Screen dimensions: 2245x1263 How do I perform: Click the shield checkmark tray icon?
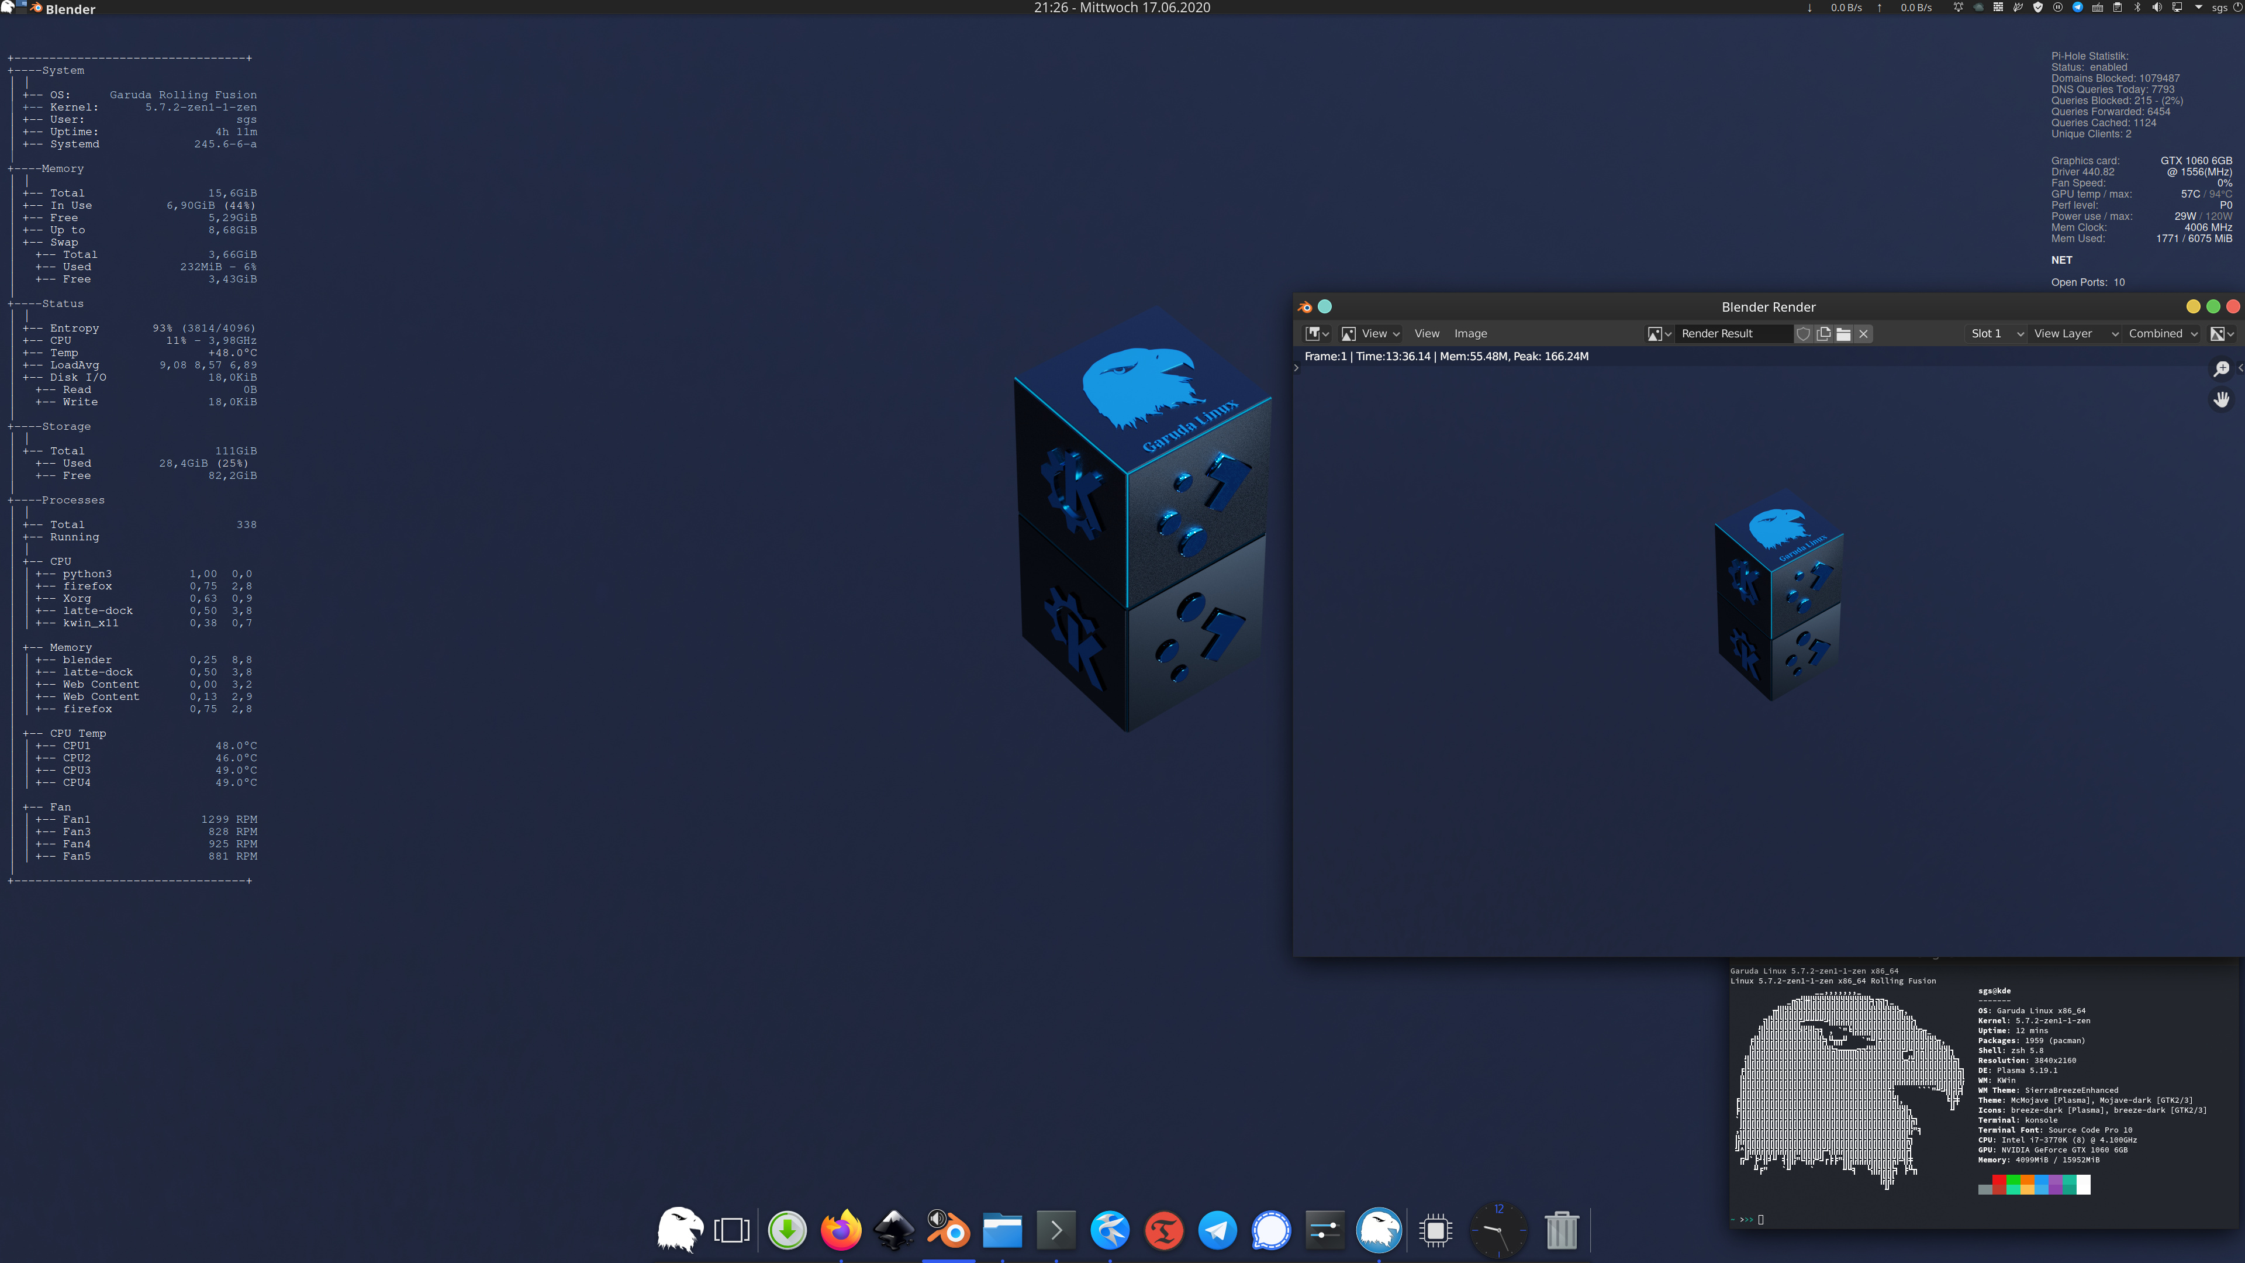2037,7
